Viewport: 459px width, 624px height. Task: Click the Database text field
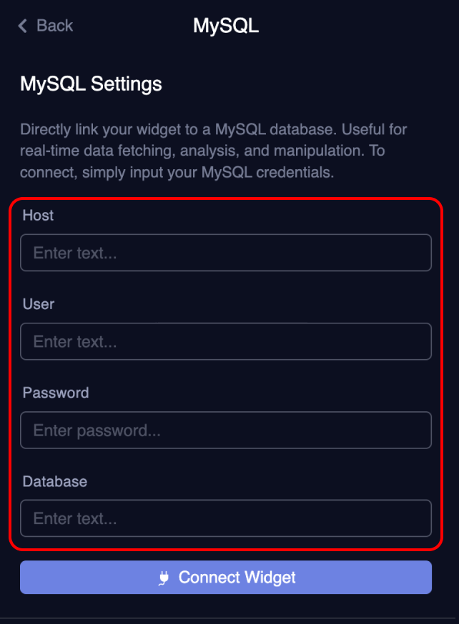pyautogui.click(x=226, y=518)
